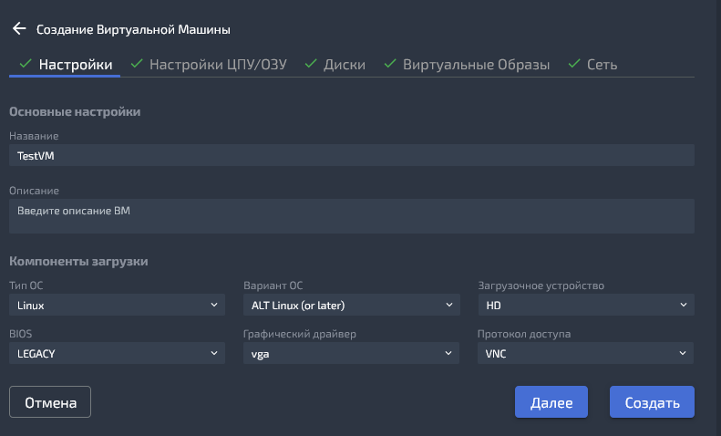Click the chevron arrow in BIOS field
This screenshot has width=721, height=436.
(x=214, y=353)
